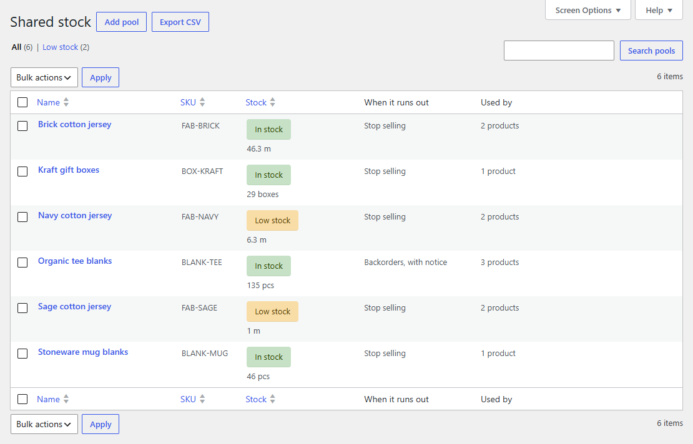693x444 pixels.
Task: Click Organic tee blanks' In stock badge
Action: point(268,266)
